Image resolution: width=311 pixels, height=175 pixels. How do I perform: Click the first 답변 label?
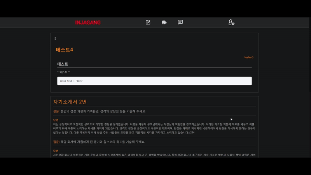click(x=56, y=120)
